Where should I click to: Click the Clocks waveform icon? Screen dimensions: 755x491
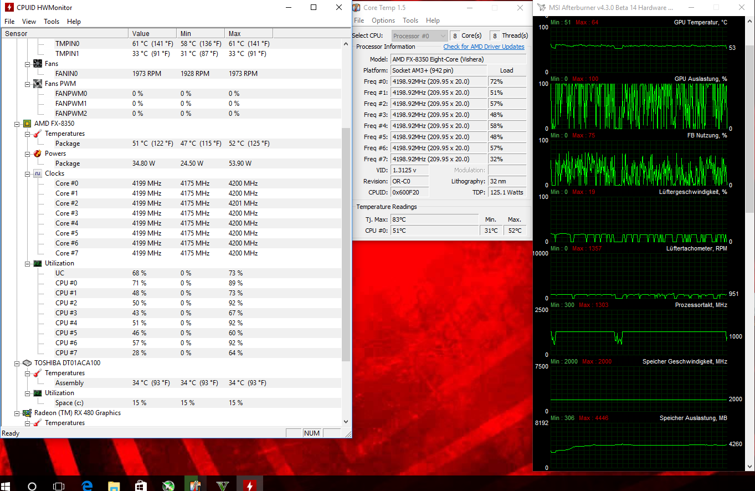pos(38,173)
